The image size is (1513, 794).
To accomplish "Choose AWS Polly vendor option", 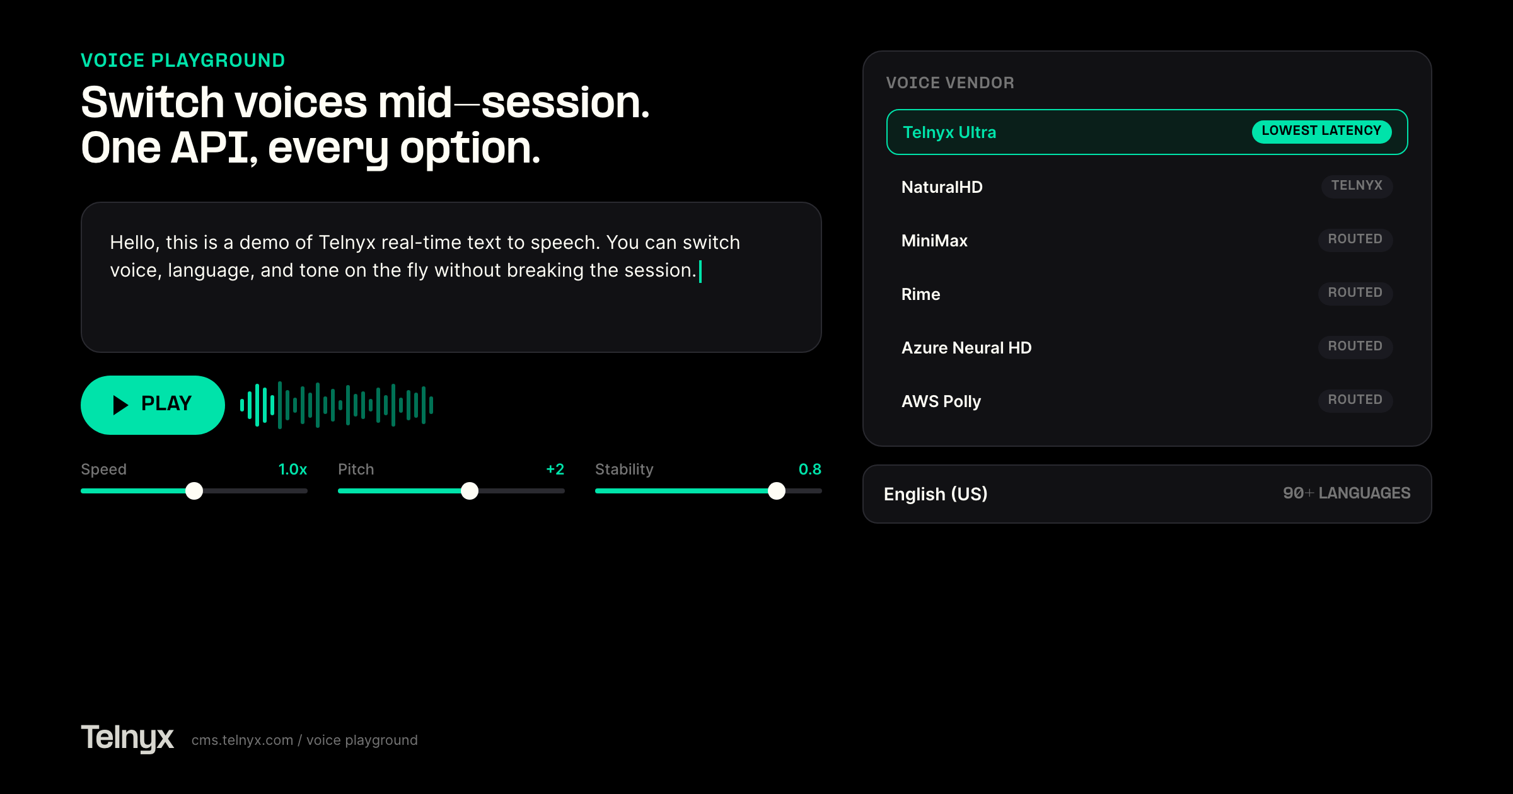I will point(1147,401).
